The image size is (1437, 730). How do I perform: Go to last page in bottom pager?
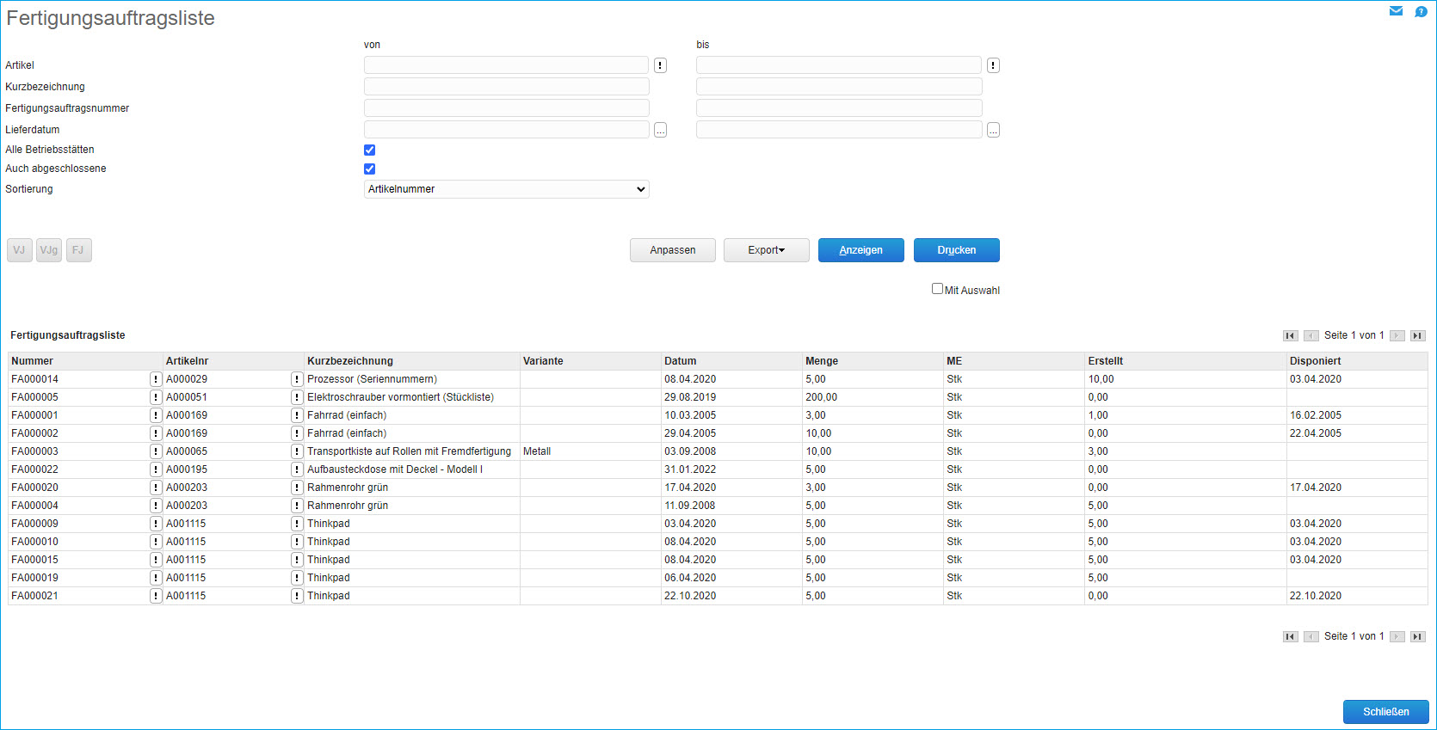(1418, 636)
